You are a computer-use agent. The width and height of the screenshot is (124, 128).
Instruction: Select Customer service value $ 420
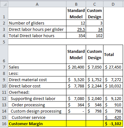pyautogui.click(x=113, y=117)
